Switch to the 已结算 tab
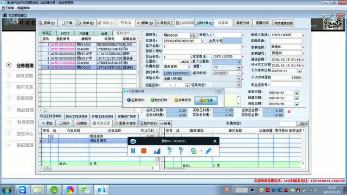This screenshot has height=195, width=347. 84,34
